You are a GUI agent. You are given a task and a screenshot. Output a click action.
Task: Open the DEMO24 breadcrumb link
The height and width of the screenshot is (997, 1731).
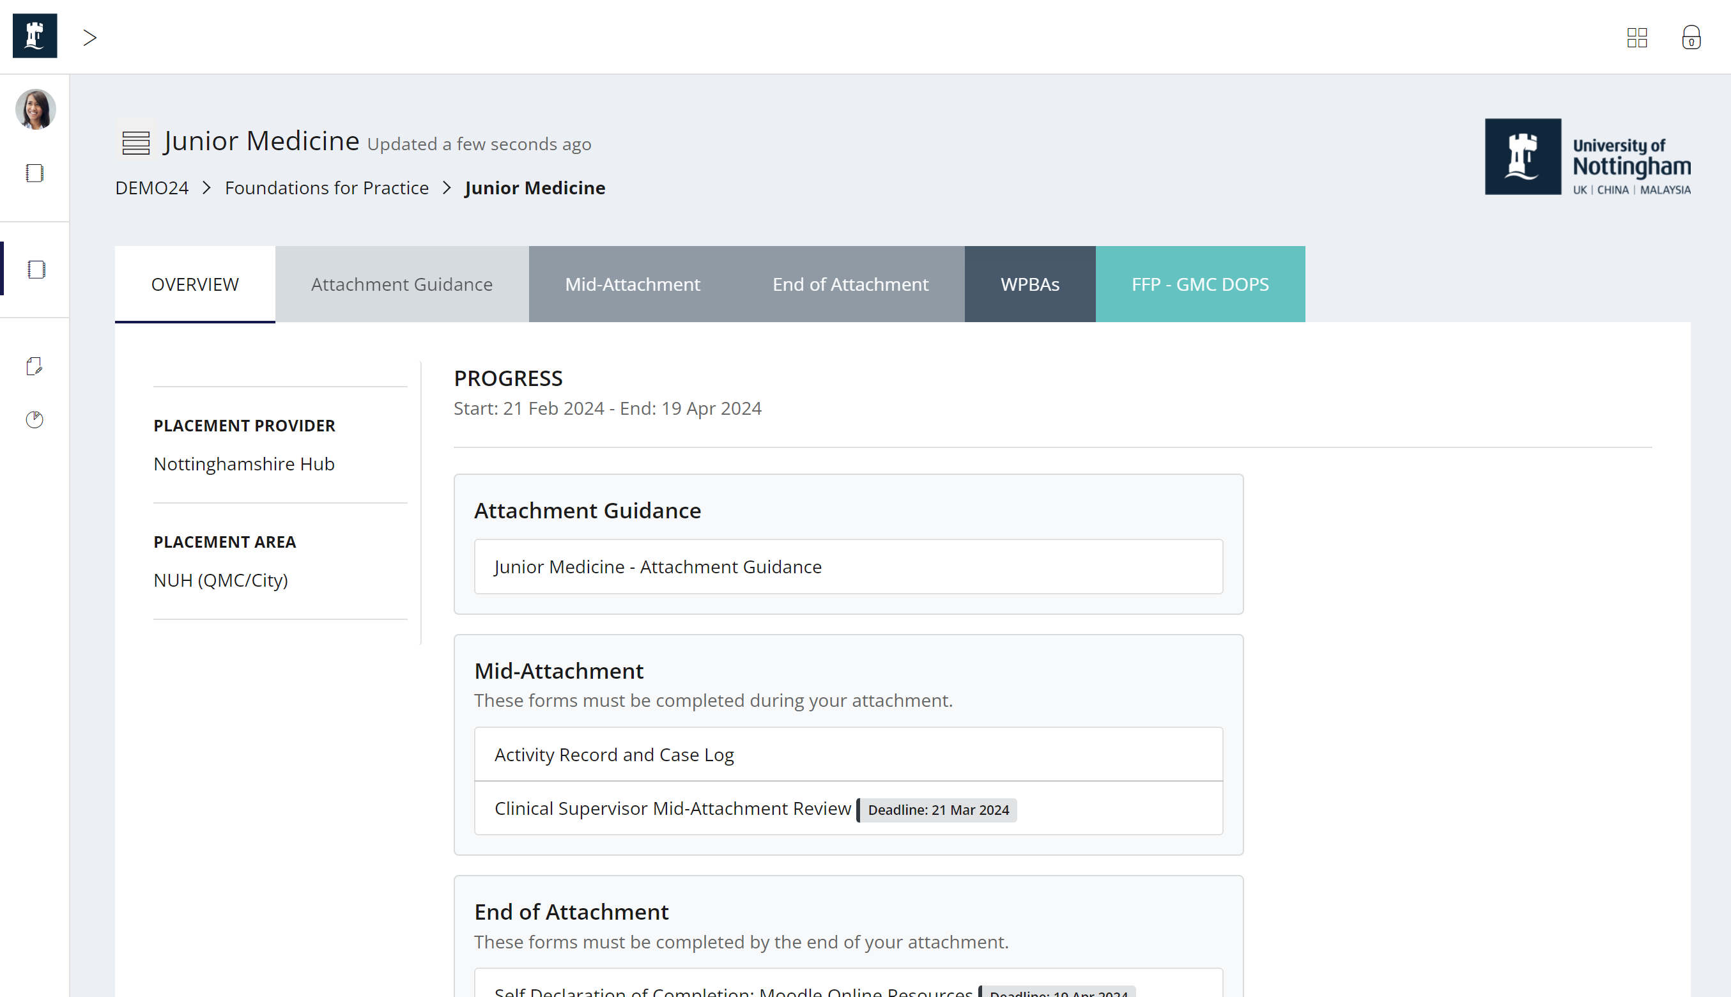[151, 188]
